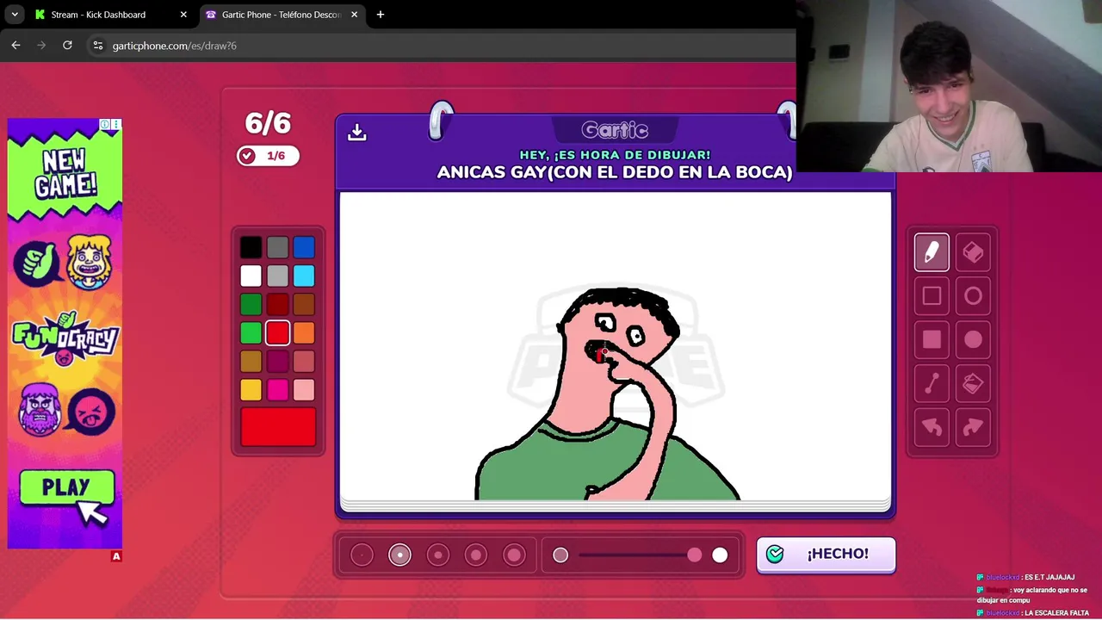
Task: Open a new browser tab
Action: point(381,15)
